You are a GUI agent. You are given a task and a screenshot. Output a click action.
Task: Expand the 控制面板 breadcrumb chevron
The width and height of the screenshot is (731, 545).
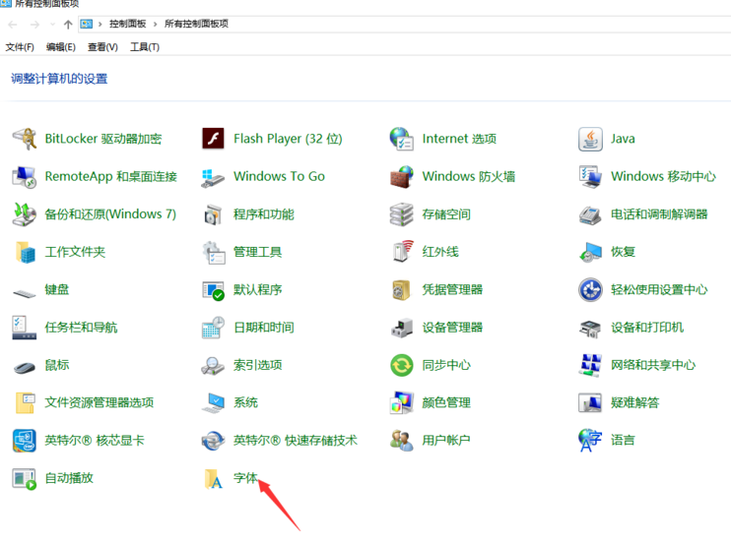click(156, 24)
